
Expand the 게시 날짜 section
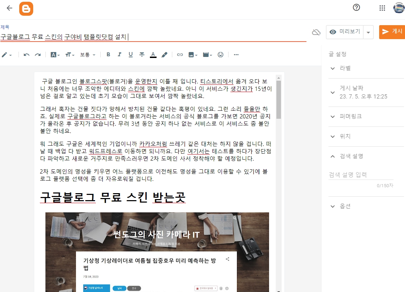(x=366, y=93)
